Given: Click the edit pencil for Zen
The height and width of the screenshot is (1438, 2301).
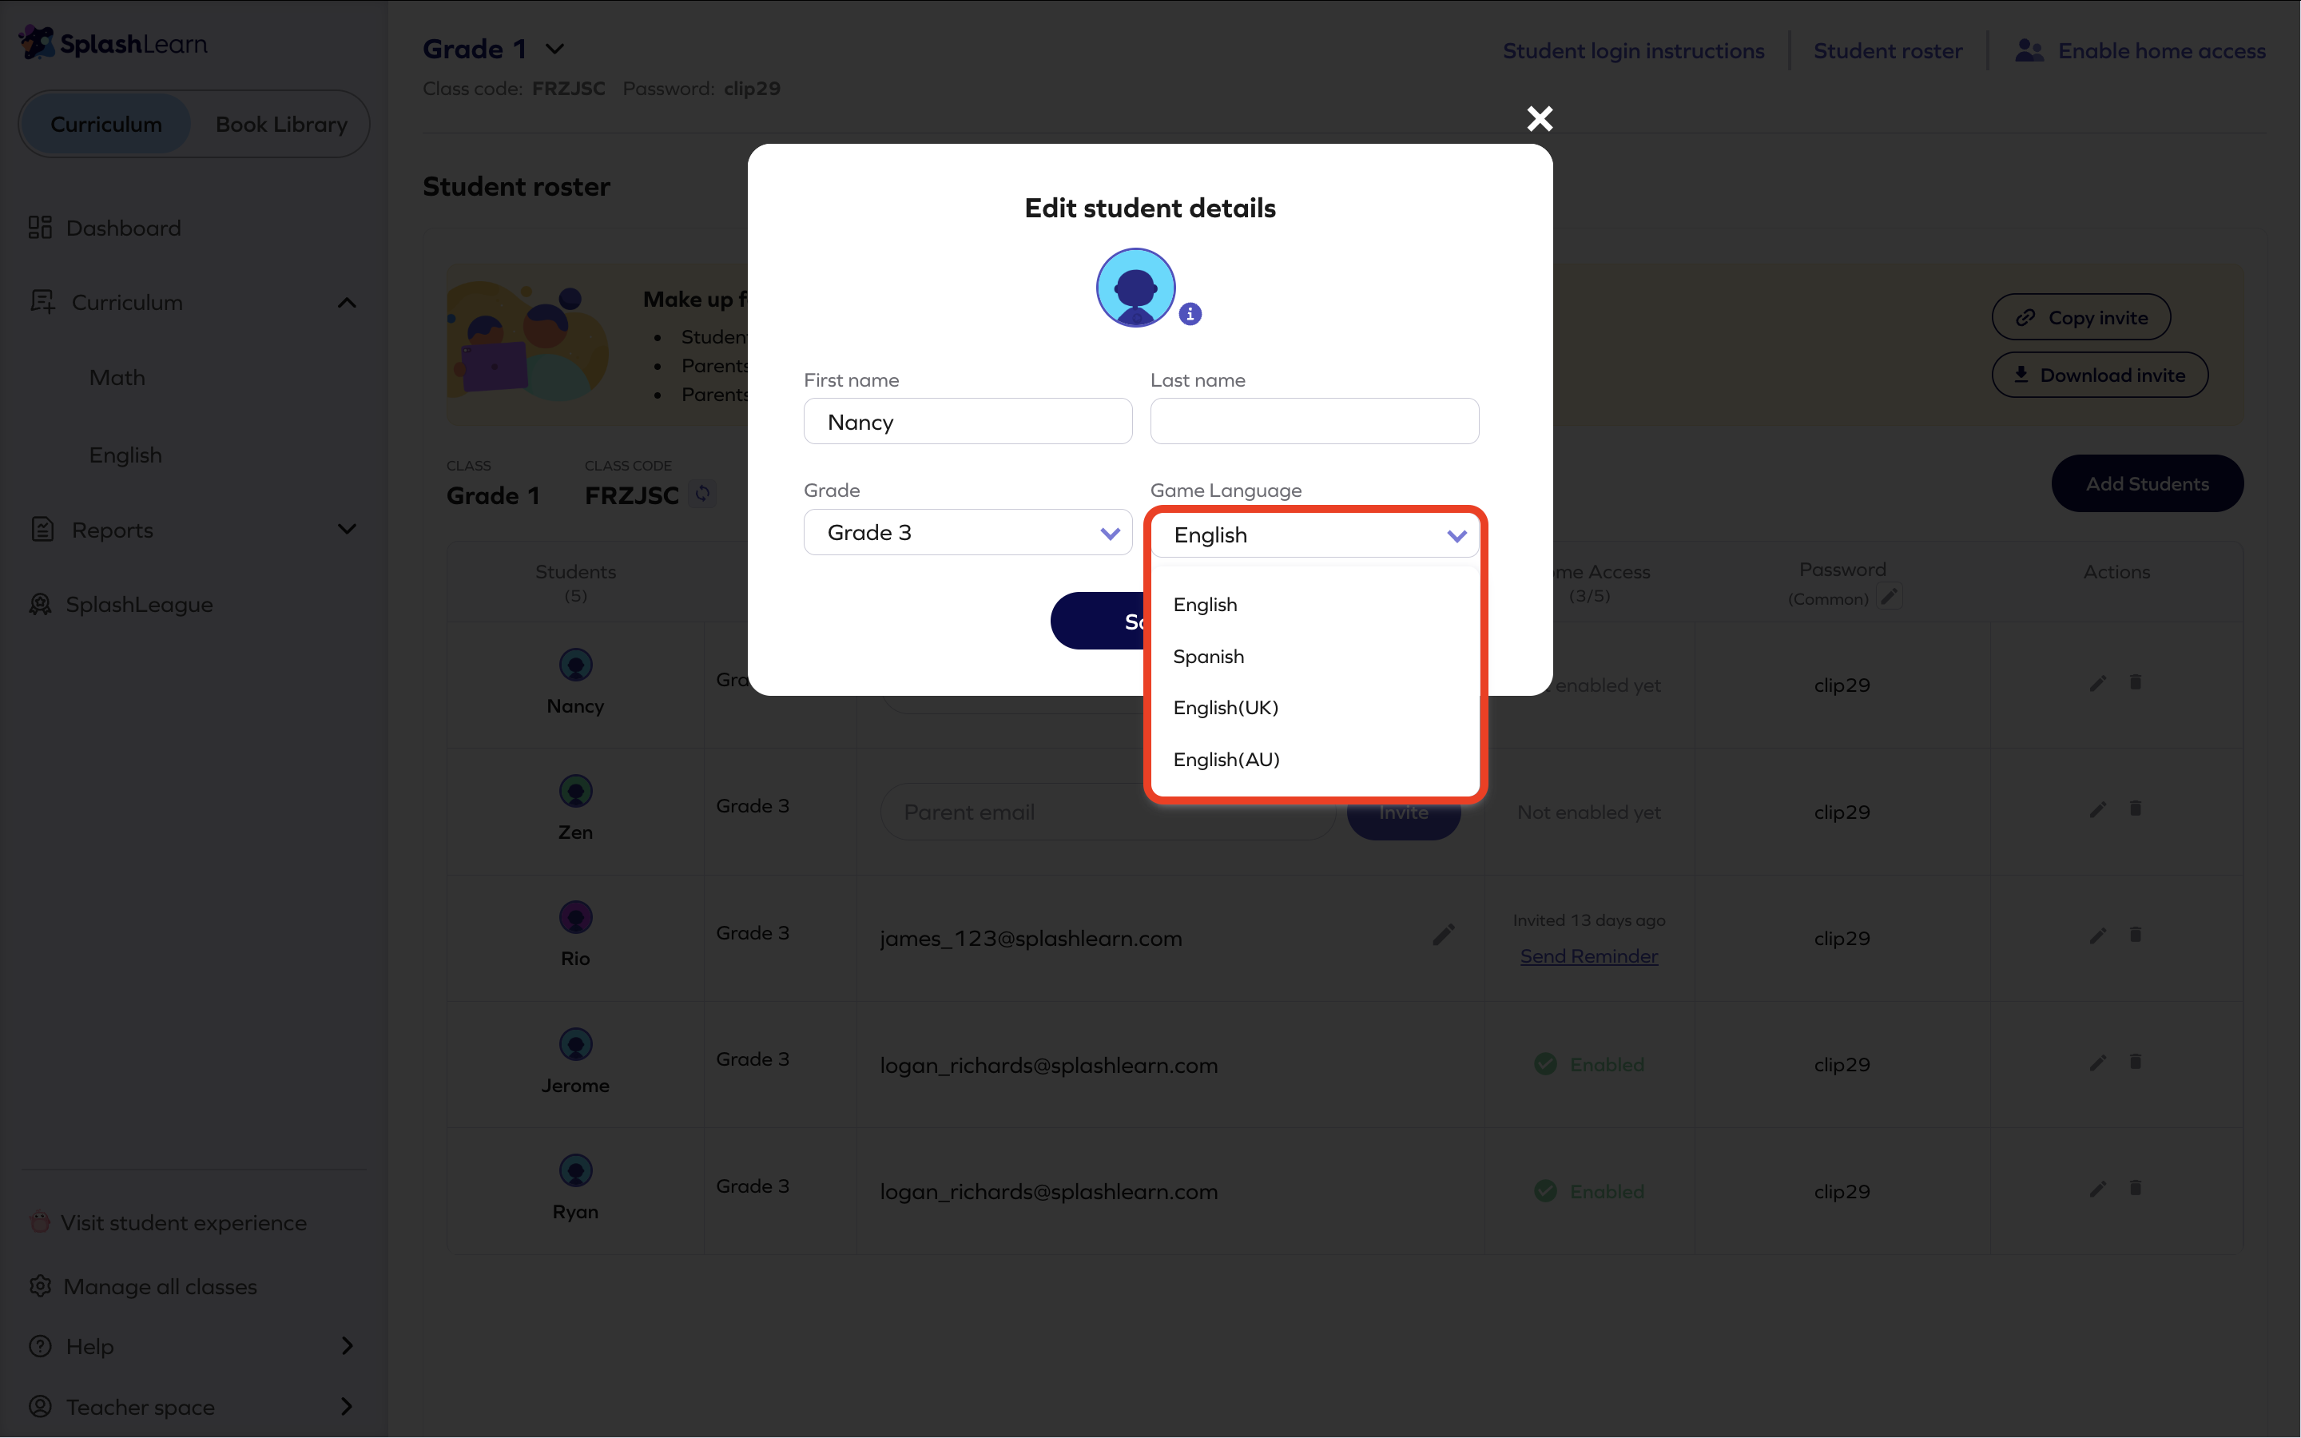Looking at the screenshot, I should click(x=2097, y=810).
